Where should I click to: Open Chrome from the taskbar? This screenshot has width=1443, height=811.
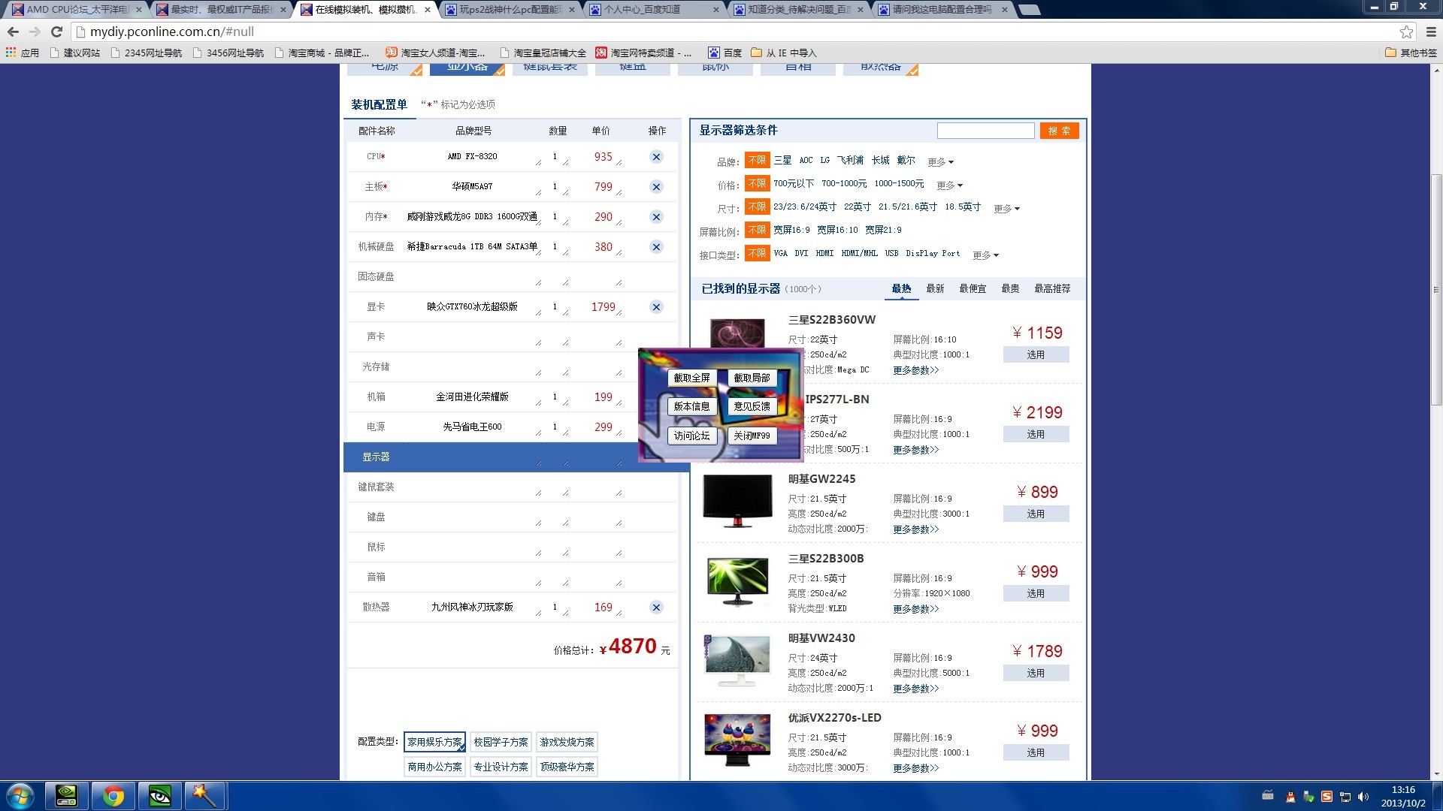(x=113, y=796)
